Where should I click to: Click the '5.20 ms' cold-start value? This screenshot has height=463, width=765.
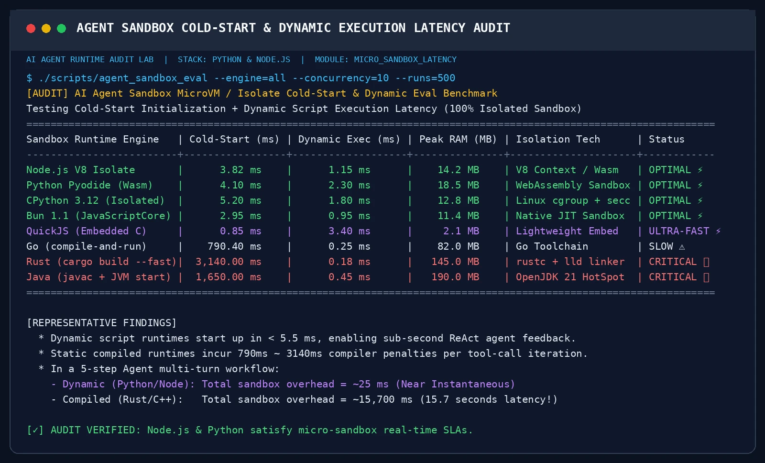point(240,200)
